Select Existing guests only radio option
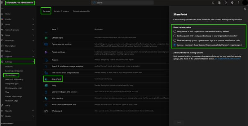Image resolution: width=248 pixels, height=126 pixels. (x=175, y=36)
